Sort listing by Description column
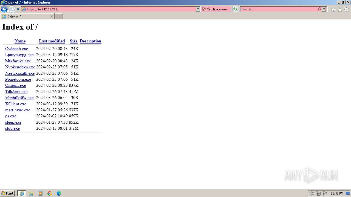The height and width of the screenshot is (197, 351). 90,41
